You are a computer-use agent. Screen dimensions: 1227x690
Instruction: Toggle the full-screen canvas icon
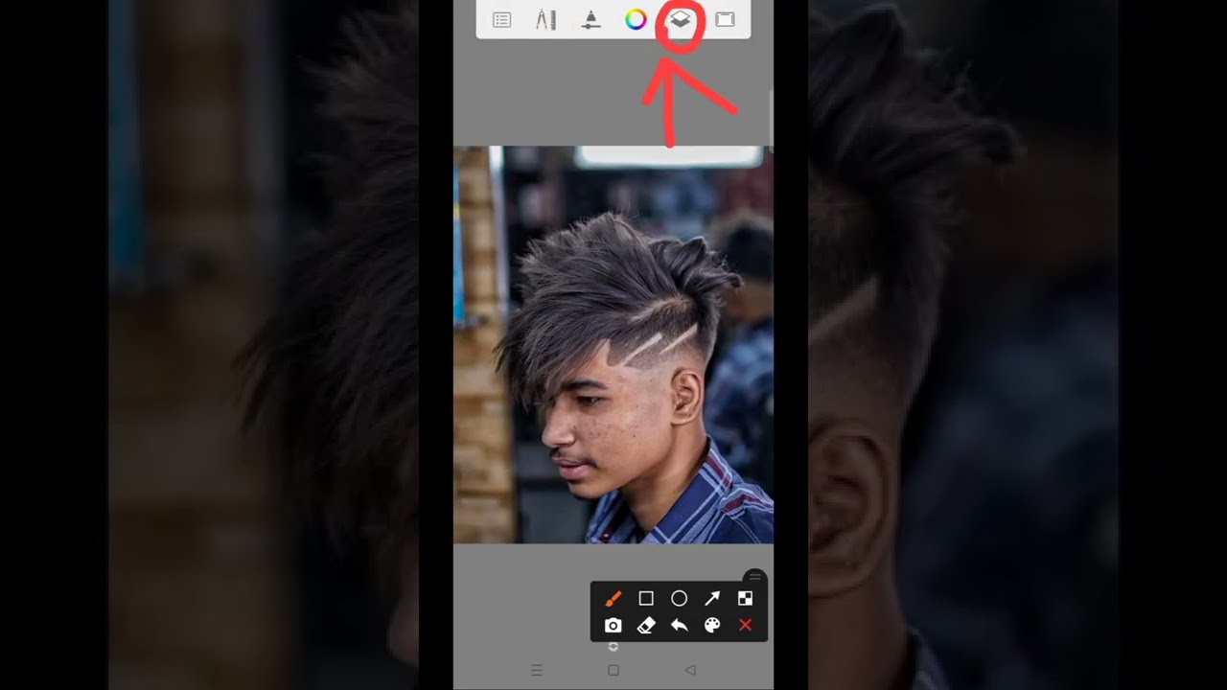point(725,19)
